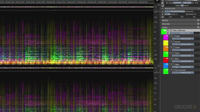Solo the Drums layer
200x112 pixels.
pyautogui.click(x=173, y=42)
